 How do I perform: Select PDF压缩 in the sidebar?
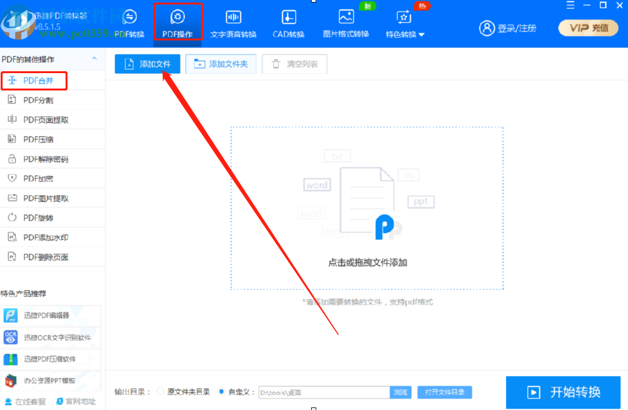pyautogui.click(x=39, y=139)
